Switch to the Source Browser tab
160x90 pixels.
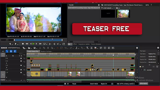coord(96,44)
